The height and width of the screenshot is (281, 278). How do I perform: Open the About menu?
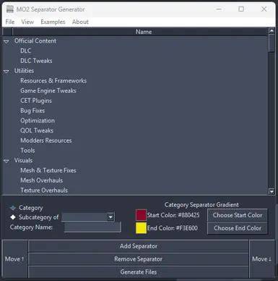pyautogui.click(x=80, y=22)
